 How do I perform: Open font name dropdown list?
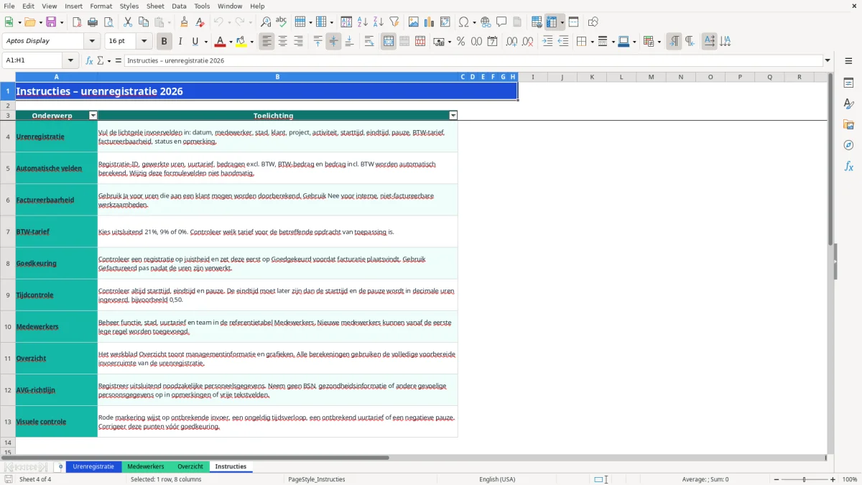tap(92, 42)
